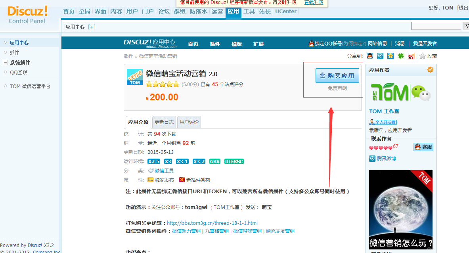Click the search input field
469x253 pixels.
(x=436, y=25)
